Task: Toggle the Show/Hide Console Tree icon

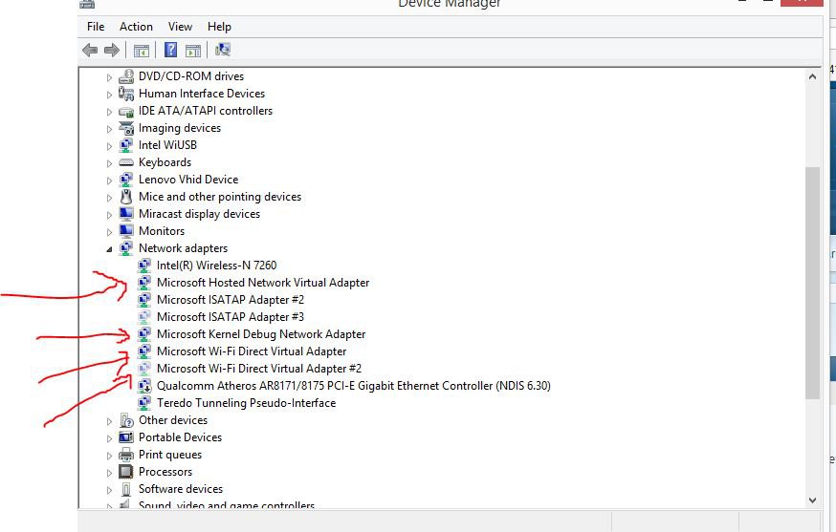Action: [x=141, y=51]
